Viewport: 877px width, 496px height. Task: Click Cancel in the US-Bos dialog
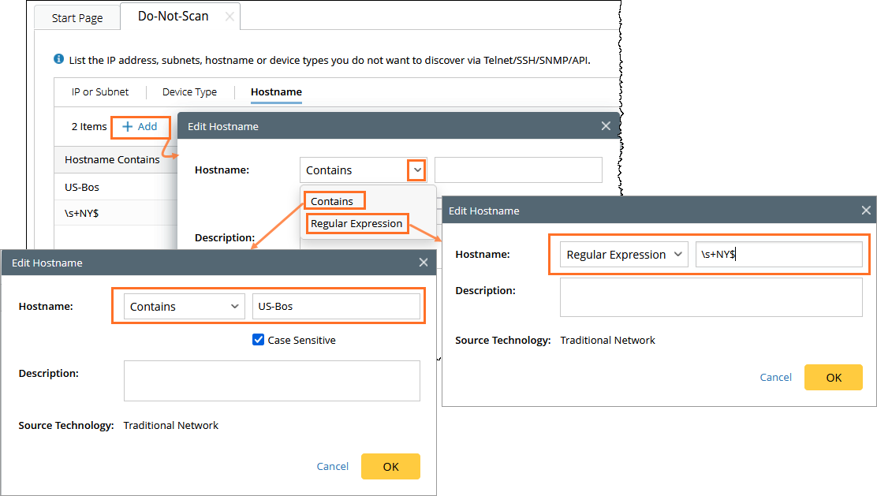coord(332,466)
